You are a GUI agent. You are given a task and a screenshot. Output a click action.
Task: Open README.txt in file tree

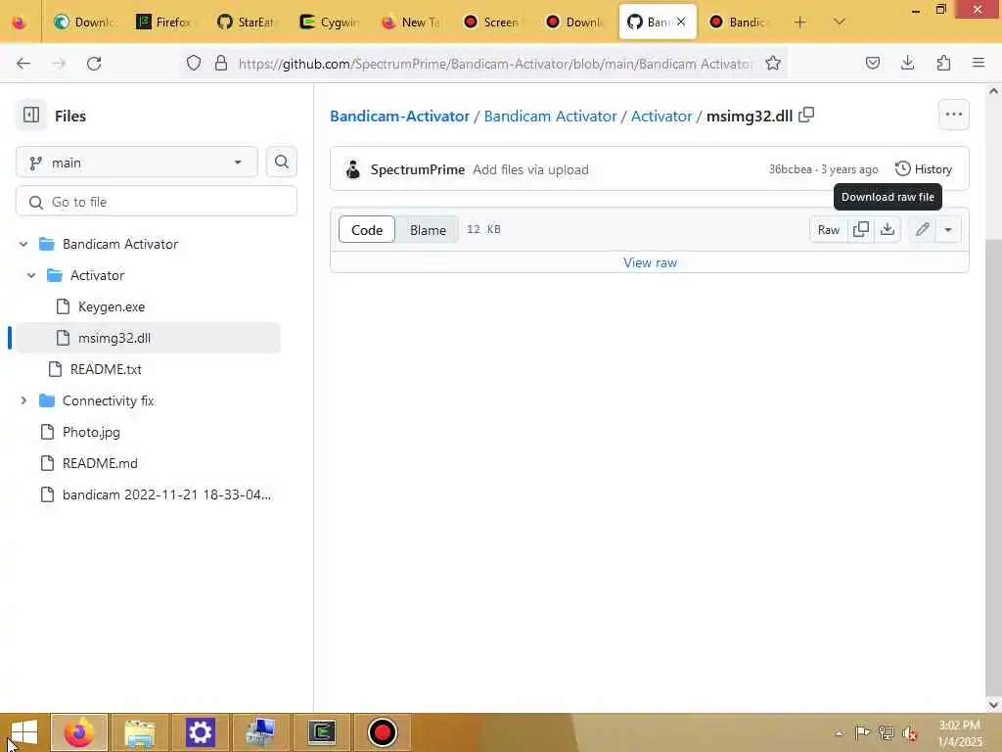pos(106,369)
